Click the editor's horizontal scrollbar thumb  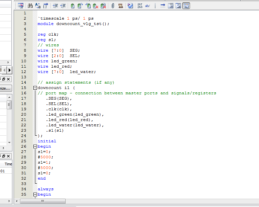(x=42, y=201)
